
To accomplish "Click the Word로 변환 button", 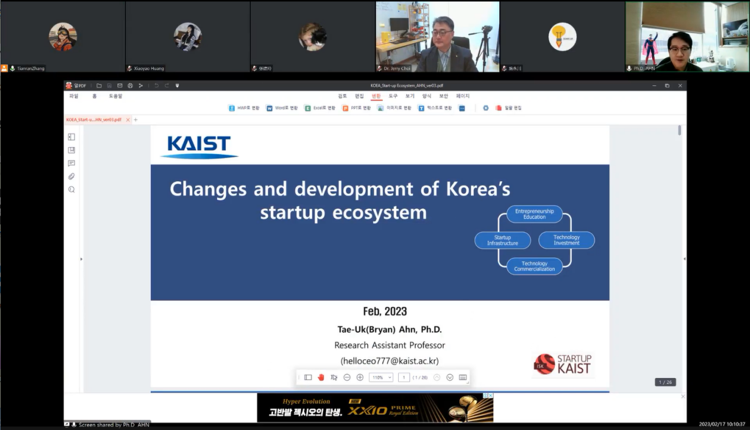I will (282, 108).
